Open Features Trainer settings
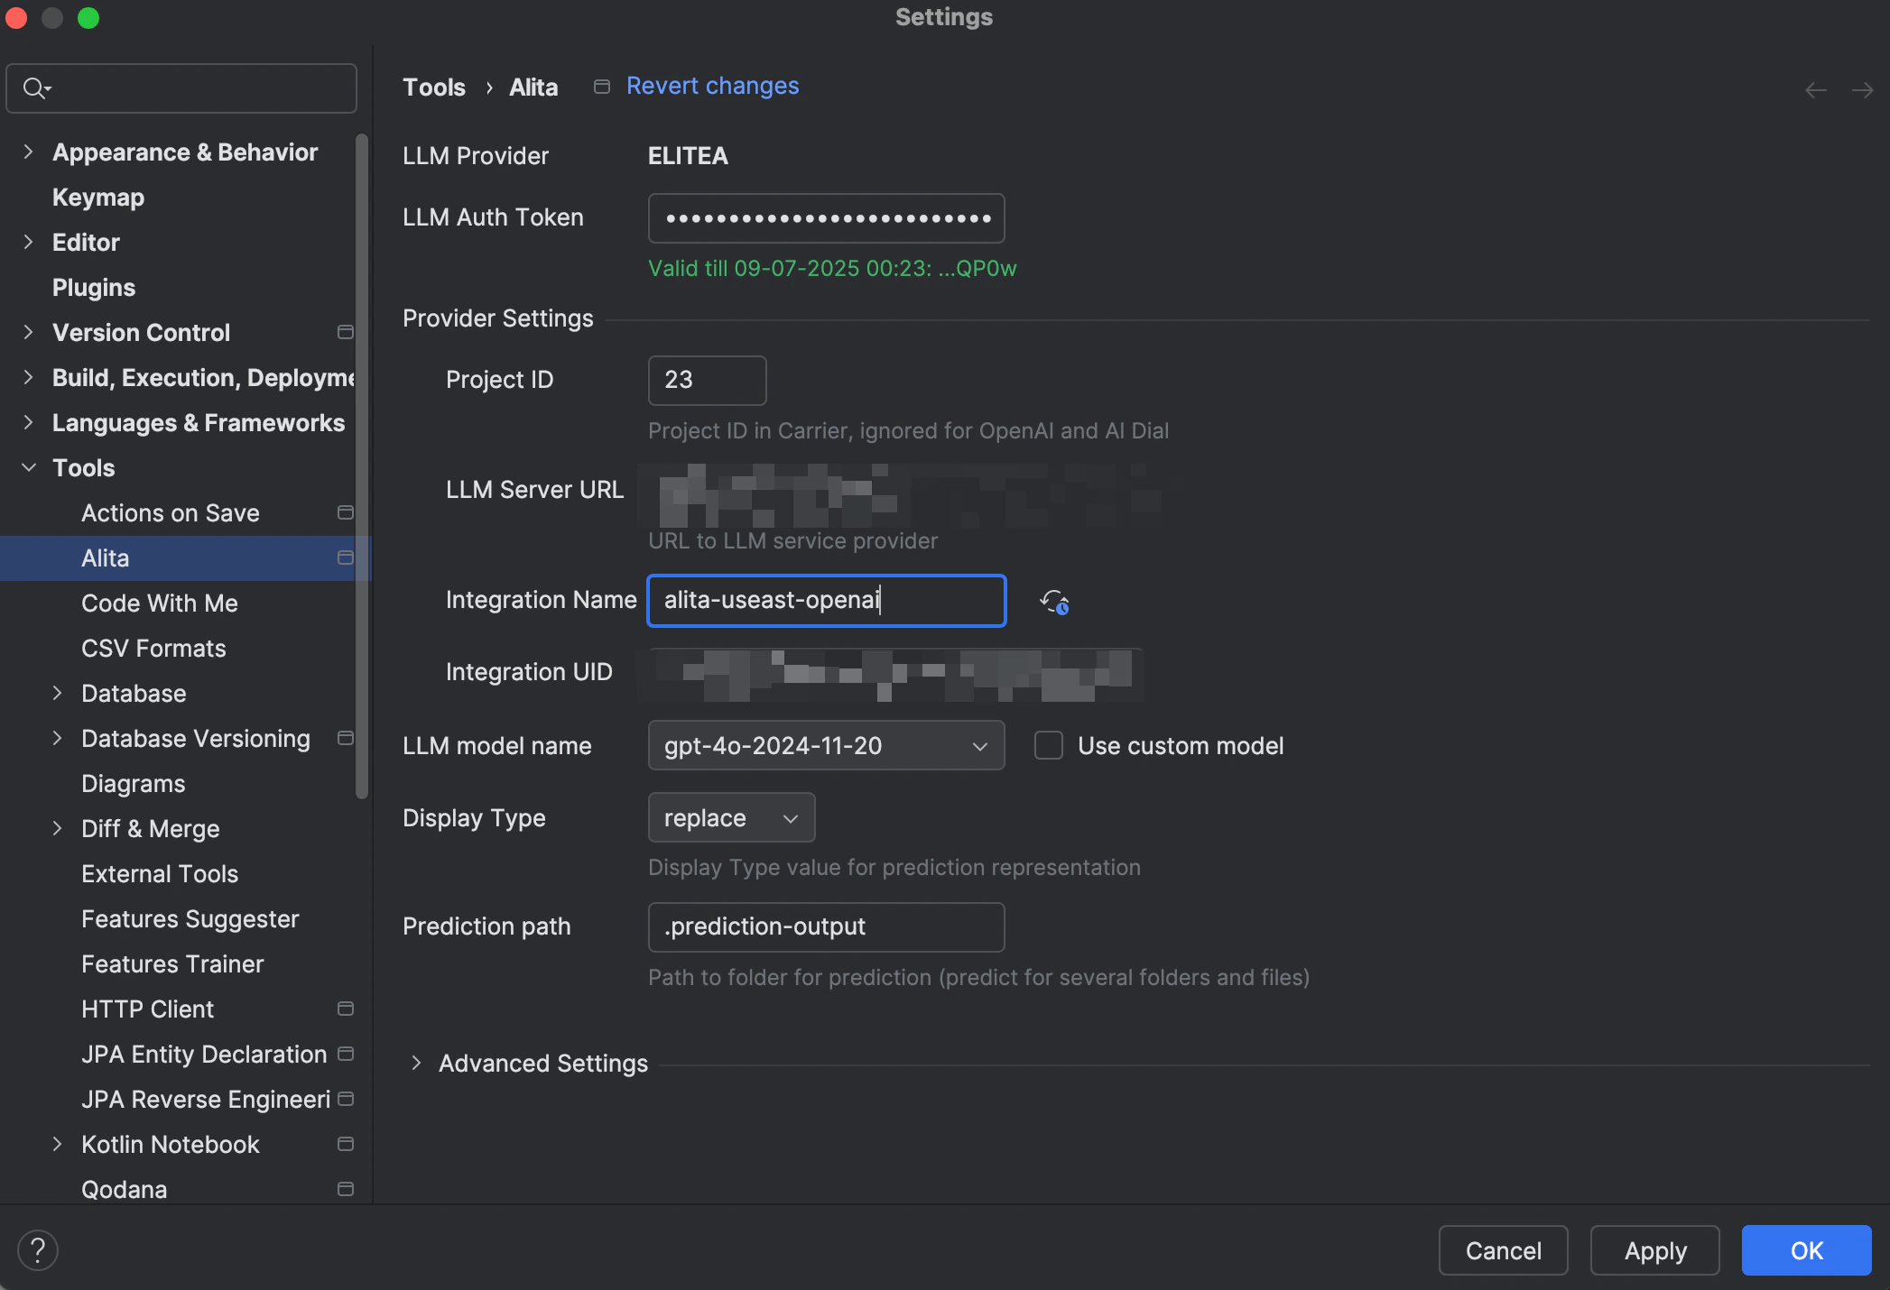The height and width of the screenshot is (1290, 1890). (x=172, y=964)
